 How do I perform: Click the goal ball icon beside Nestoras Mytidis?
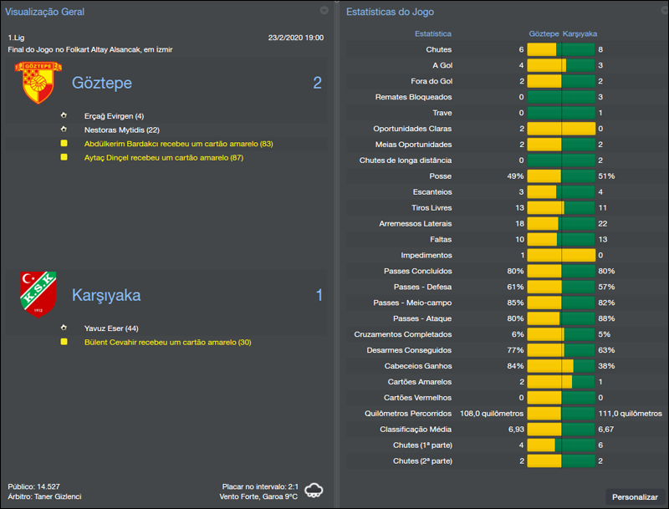point(64,130)
